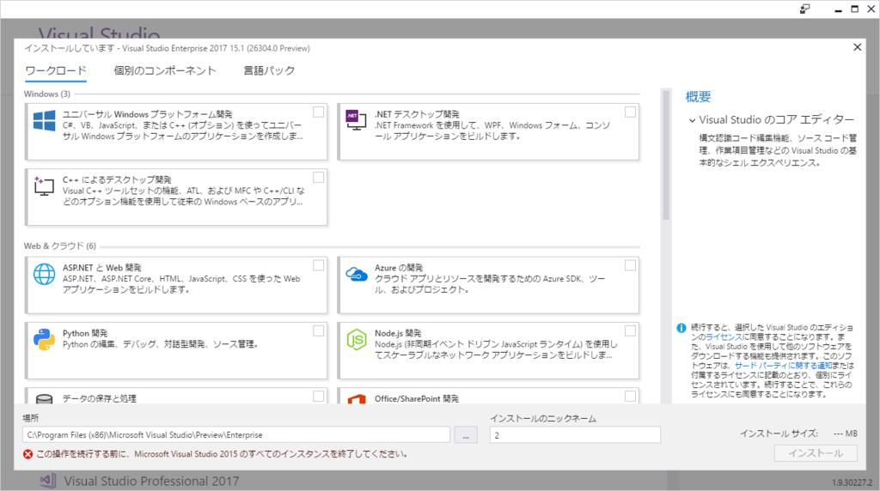Click the ASP.NET globe icon
This screenshot has height=491, width=880.
click(x=45, y=274)
